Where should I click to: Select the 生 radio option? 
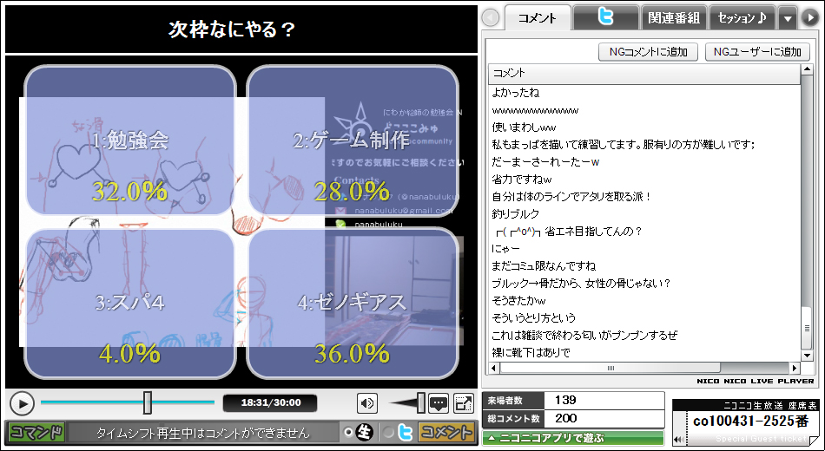(347, 433)
